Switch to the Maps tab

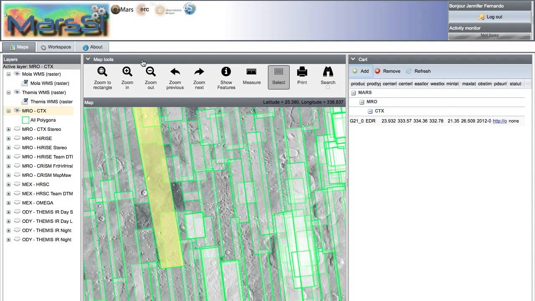point(19,47)
